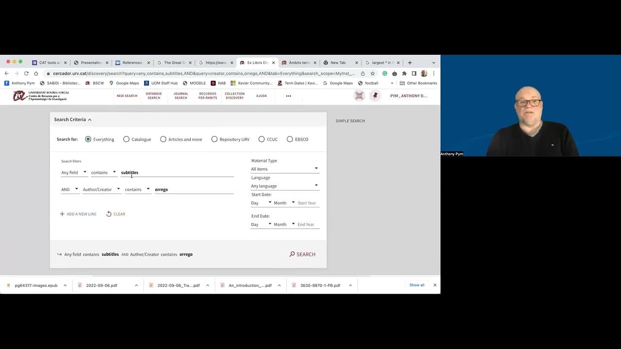This screenshot has width=621, height=349.
Task: Open the Material Type All items dropdown
Action: click(285, 169)
